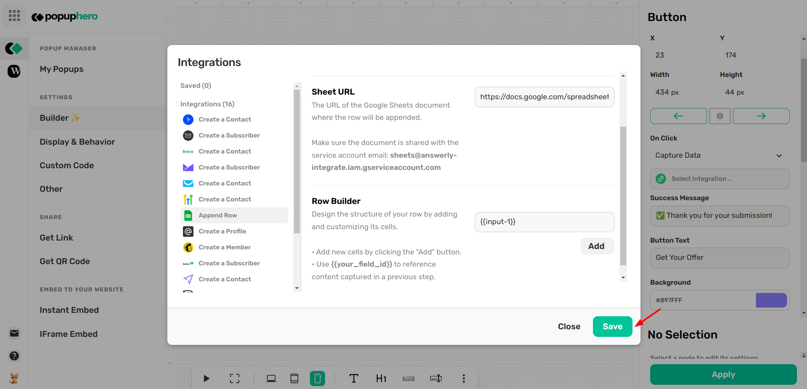Open the three-dot overflow menu in the toolbar
Viewport: 807px width, 389px height.
(463, 378)
